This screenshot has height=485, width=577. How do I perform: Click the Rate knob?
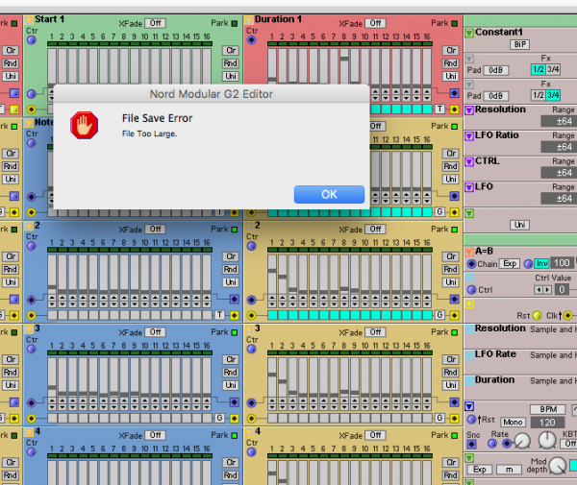tap(522, 441)
